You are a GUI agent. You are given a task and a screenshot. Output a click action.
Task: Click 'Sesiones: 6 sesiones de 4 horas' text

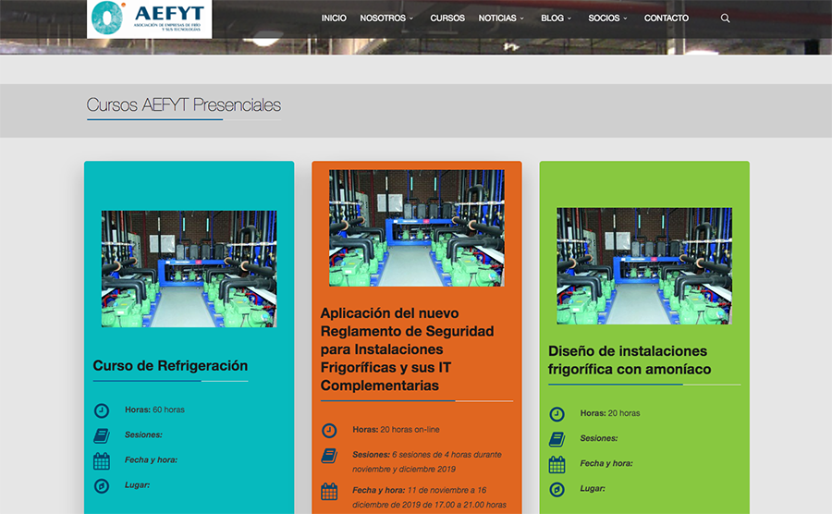pos(427,461)
